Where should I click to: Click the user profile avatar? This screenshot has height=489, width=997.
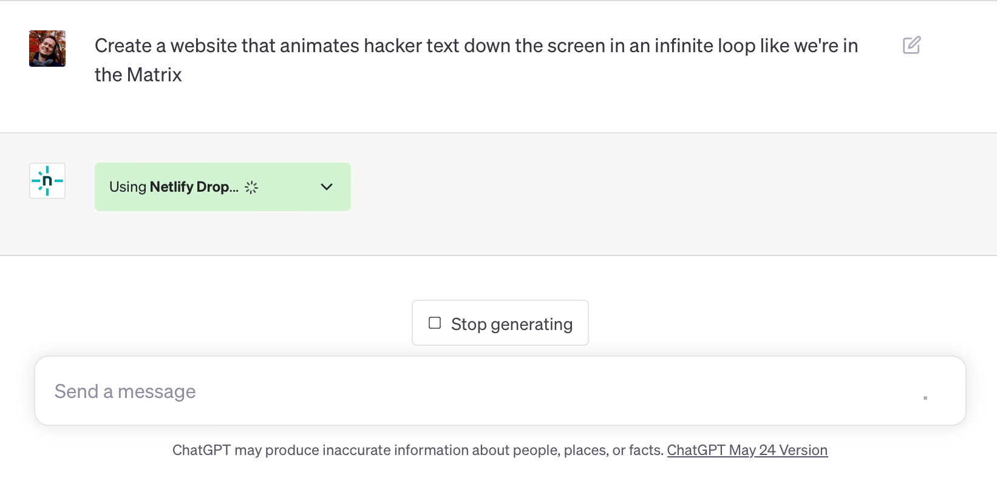(47, 49)
